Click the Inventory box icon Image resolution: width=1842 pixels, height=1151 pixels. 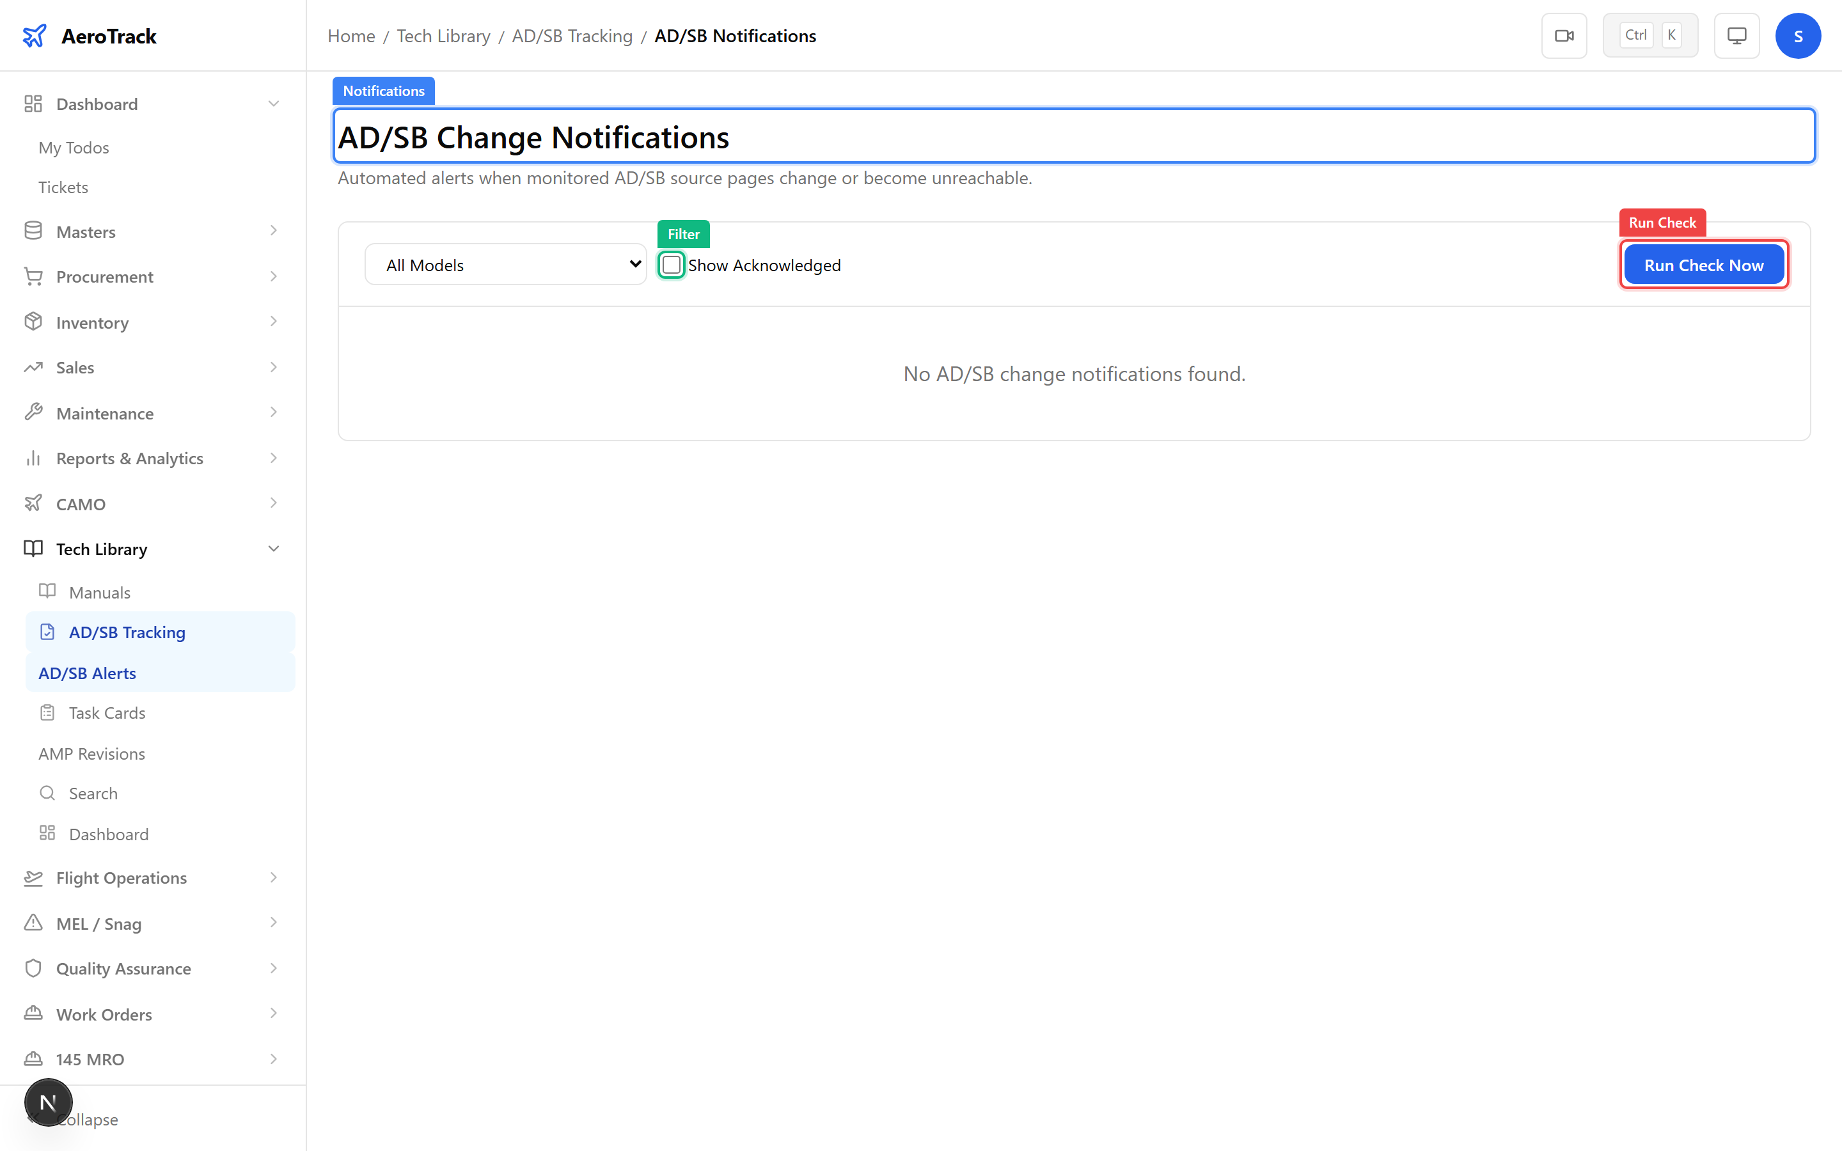pos(33,321)
